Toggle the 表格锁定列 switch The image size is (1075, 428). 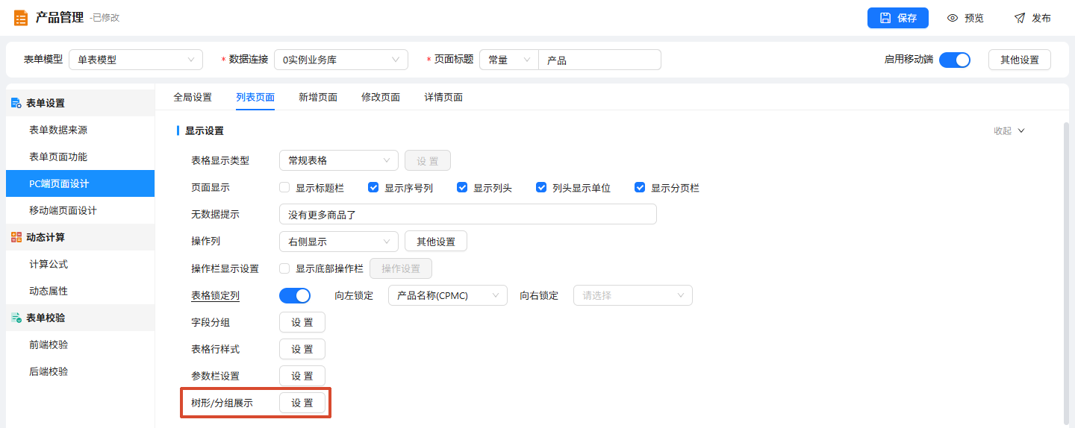(295, 295)
